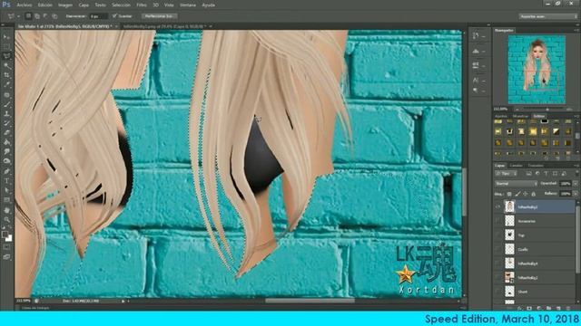Click the Desvanecer input field
581x326 pixels.
pos(98,16)
